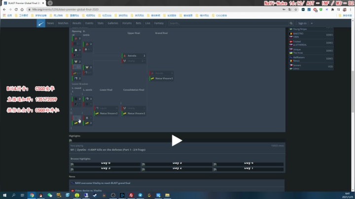Viewport: 355px width, 199px height.
Task: Open the Extensions puzzle icon
Action: (333, 9)
